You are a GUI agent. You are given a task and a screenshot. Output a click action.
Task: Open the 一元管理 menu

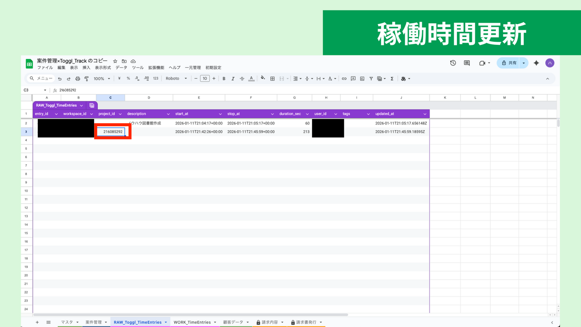(193, 68)
